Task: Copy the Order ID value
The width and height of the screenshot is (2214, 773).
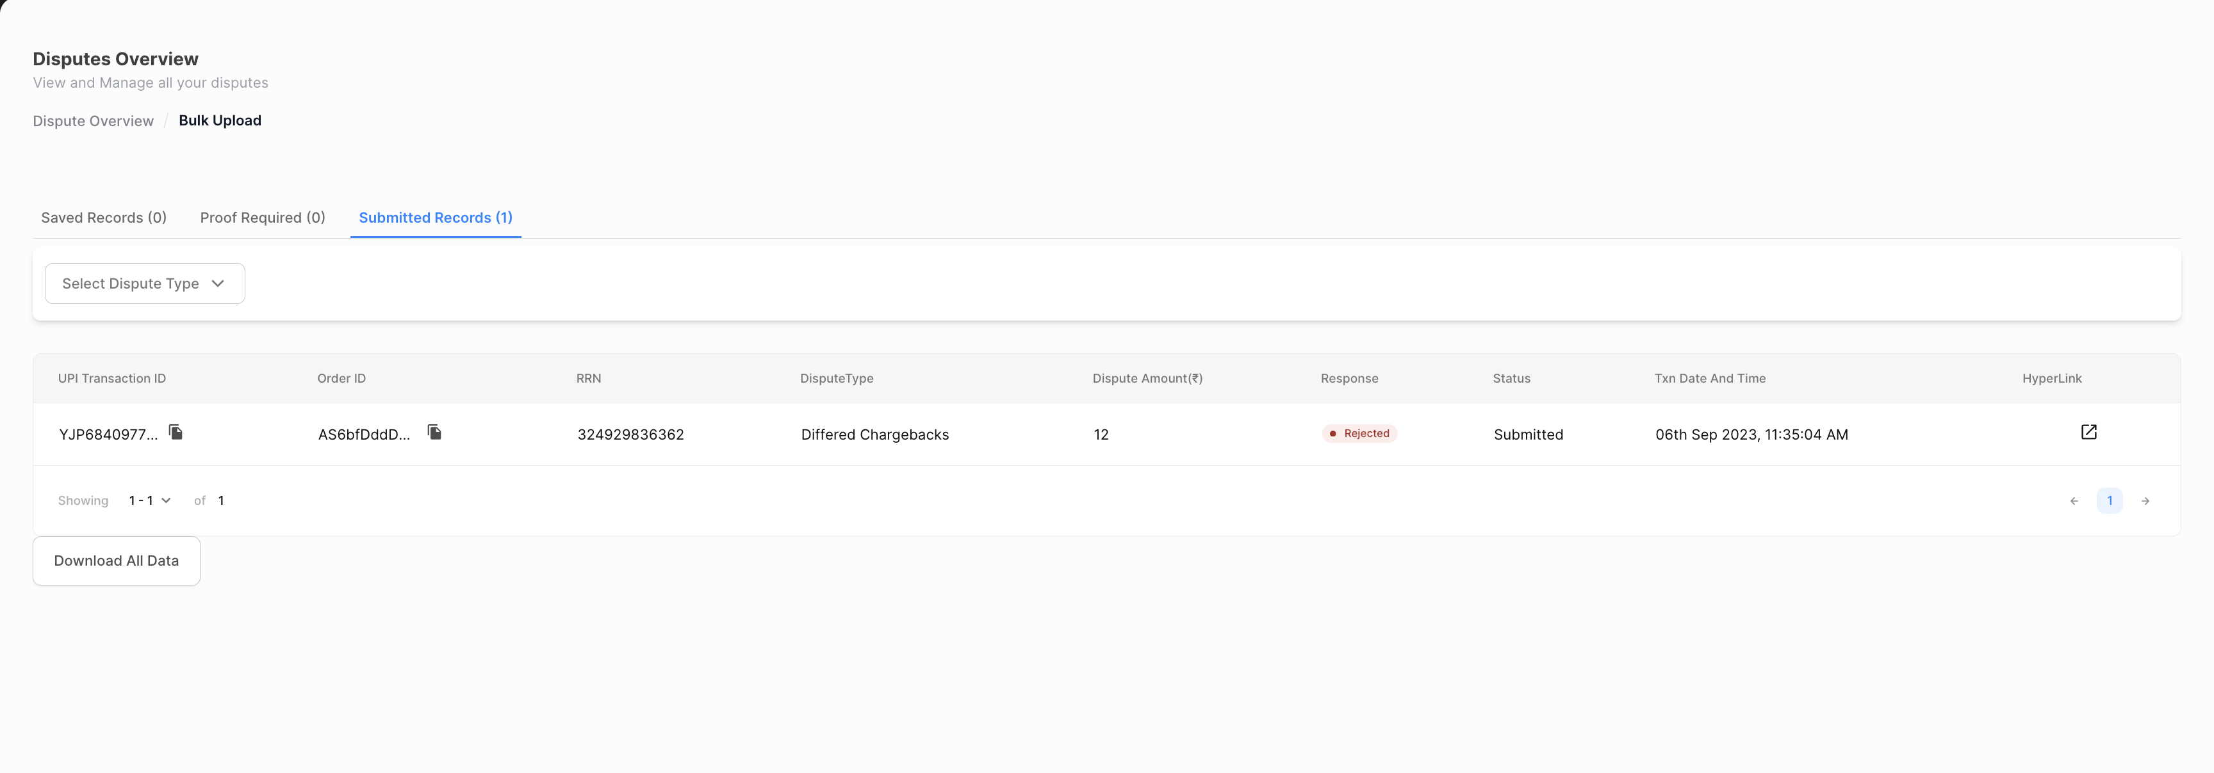Action: (x=435, y=432)
